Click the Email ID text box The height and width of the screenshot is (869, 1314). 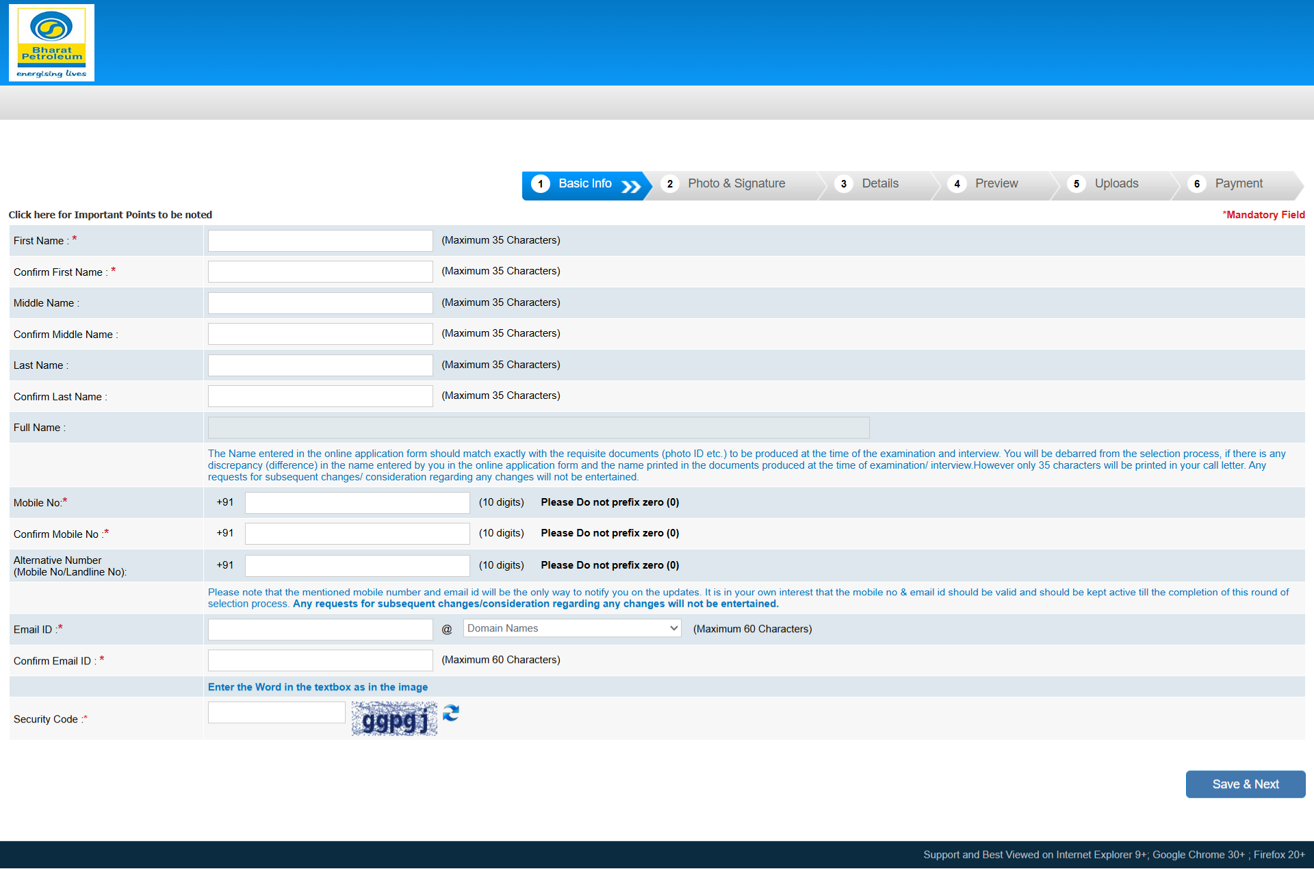[x=320, y=630]
